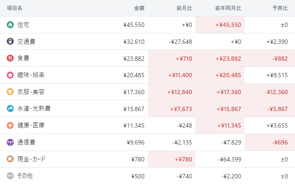295x184 pixels.
Task: Click the gray ellipsis icon for その他
Action: pyautogui.click(x=10, y=176)
